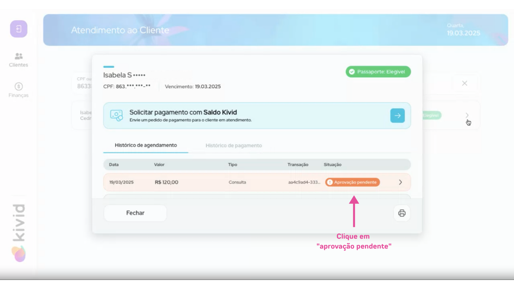Select Histórico de agendamento tab
Viewport: 514px width, 289px height.
(x=146, y=145)
